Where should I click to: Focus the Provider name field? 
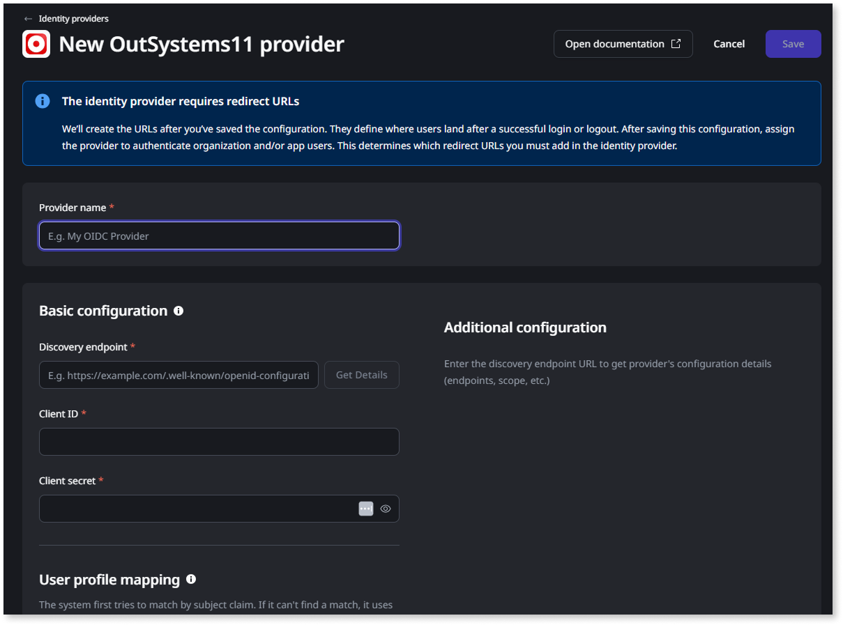219,236
